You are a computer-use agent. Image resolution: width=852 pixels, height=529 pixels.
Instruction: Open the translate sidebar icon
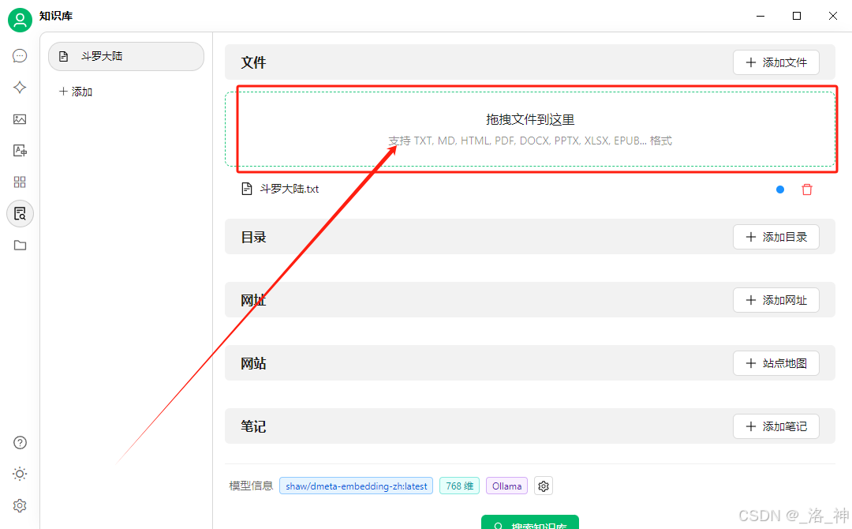click(20, 151)
